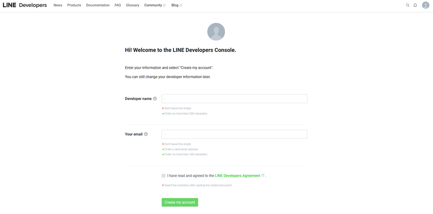Click "Select the checkbox after reading" warning
The height and width of the screenshot is (214, 433).
point(198,185)
